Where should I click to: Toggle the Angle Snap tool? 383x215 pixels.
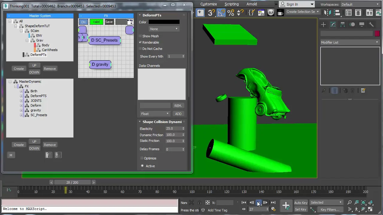221,13
